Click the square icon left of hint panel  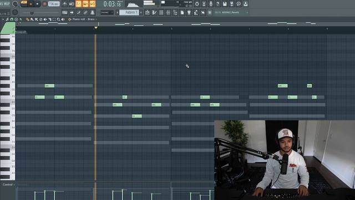click(210, 12)
